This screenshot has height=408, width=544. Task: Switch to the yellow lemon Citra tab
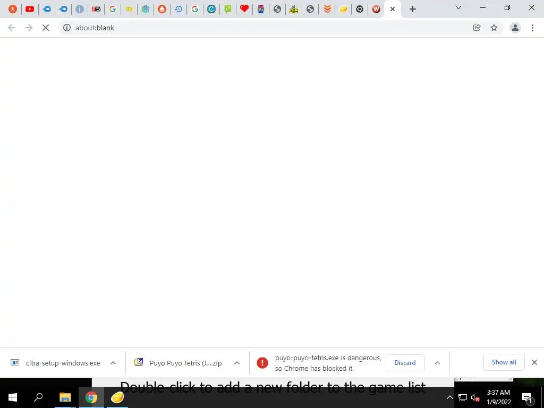coord(343,9)
